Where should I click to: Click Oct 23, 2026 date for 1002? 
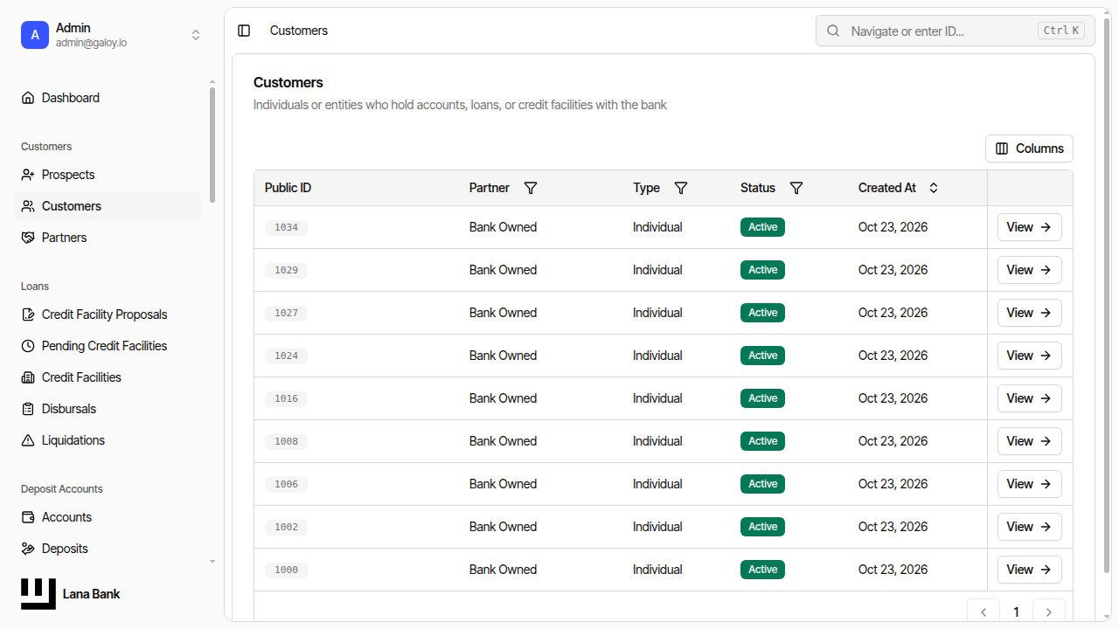click(893, 527)
